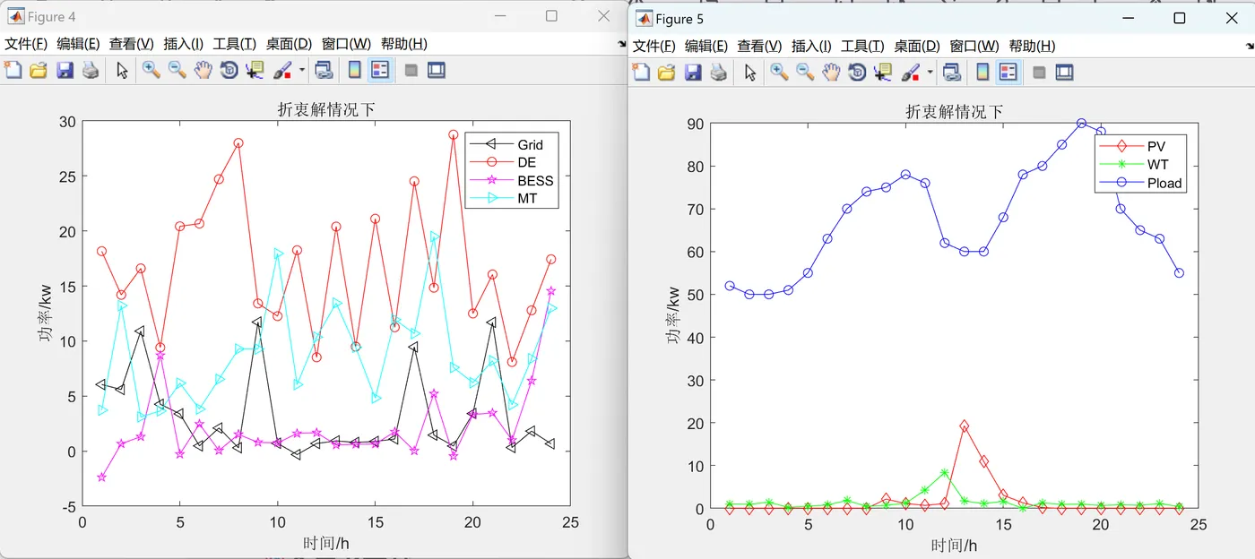The image size is (1255, 559).
Task: Open 插入(I) menu in Figure 4
Action: (184, 44)
